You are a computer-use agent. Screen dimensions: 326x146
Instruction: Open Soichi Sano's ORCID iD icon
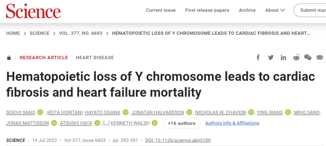(x=40, y=112)
